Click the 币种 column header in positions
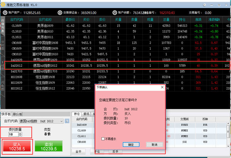The width and height of the screenshot is (231, 158). [x=205, y=119]
